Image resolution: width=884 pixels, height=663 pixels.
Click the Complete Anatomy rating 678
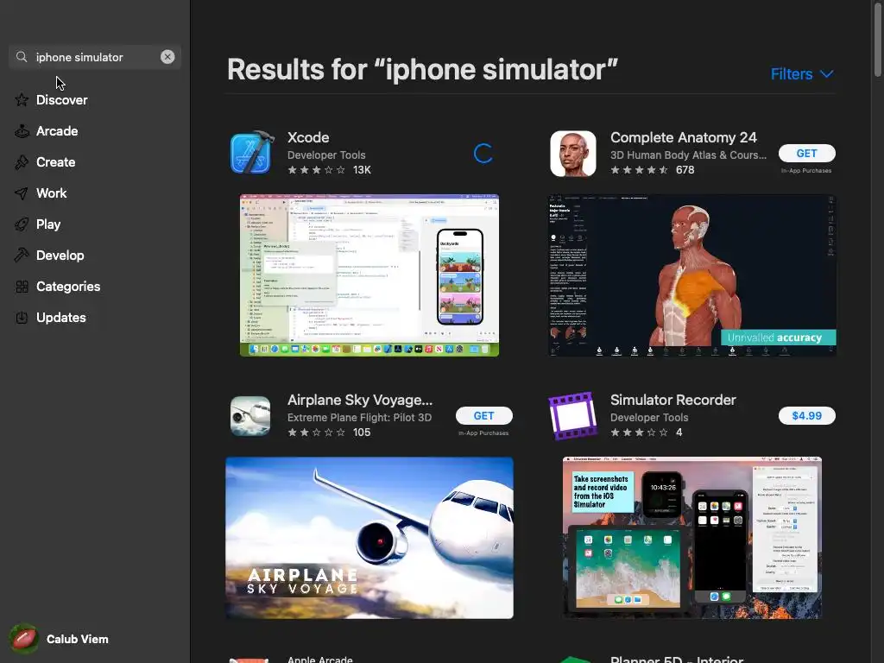(x=653, y=170)
